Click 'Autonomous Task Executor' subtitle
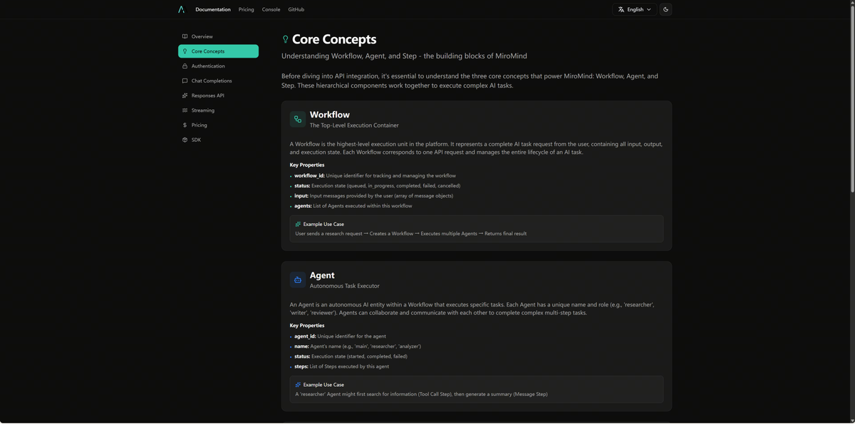The image size is (855, 424). coord(345,286)
